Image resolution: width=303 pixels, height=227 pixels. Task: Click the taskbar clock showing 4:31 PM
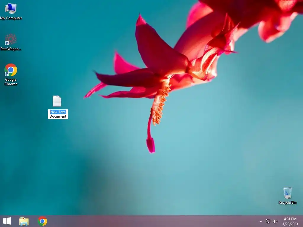[290, 221]
